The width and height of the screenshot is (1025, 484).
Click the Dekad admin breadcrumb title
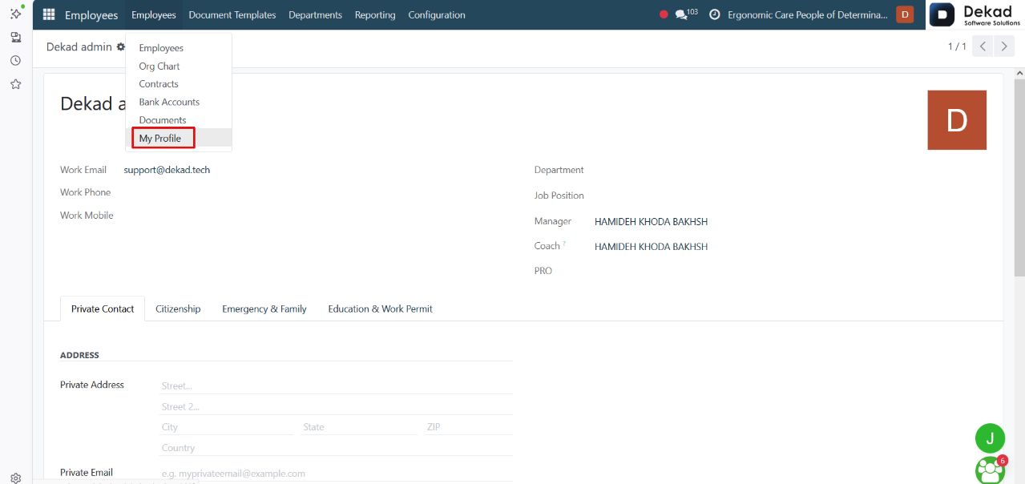pos(79,46)
